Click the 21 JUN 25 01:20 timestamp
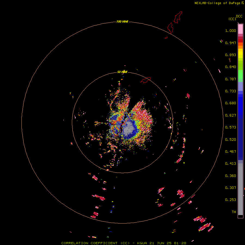 click(x=168, y=243)
